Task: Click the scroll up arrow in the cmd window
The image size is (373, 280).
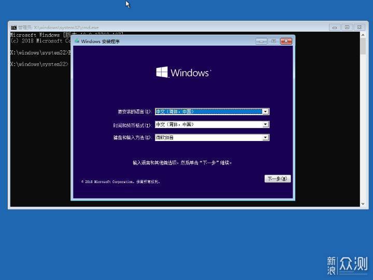Action: pyautogui.click(x=363, y=35)
